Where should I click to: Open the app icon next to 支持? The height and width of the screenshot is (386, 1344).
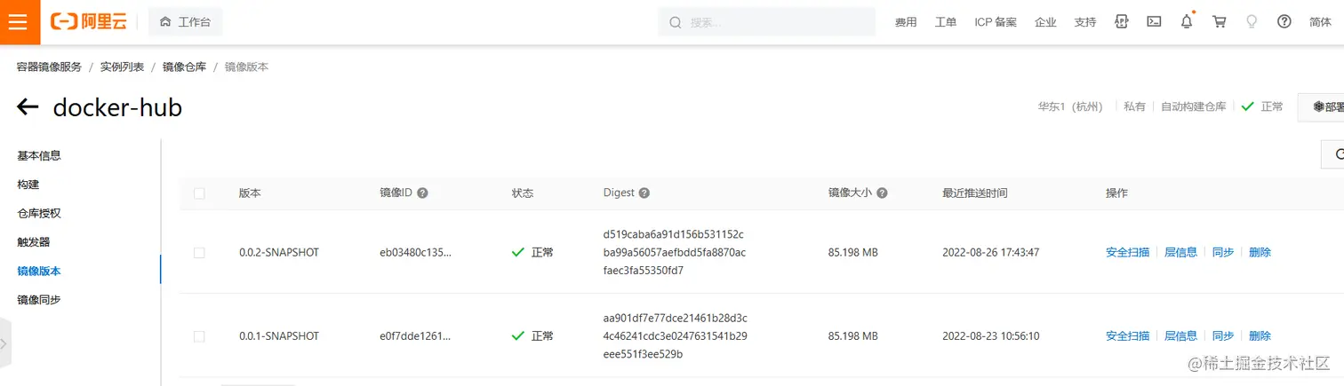(x=1122, y=22)
